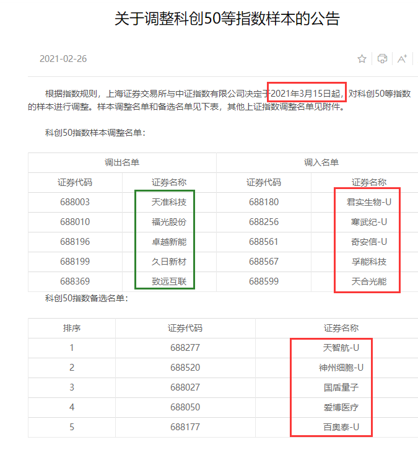Click the announcement title 关于调整科创50等指数样本的公告
This screenshot has width=418, height=455.
[227, 19]
